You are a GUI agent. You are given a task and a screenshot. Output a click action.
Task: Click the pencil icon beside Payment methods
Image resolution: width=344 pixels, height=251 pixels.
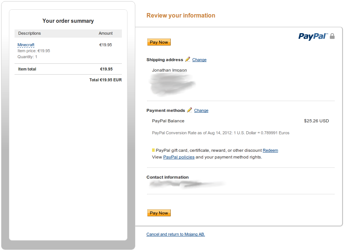(x=190, y=110)
